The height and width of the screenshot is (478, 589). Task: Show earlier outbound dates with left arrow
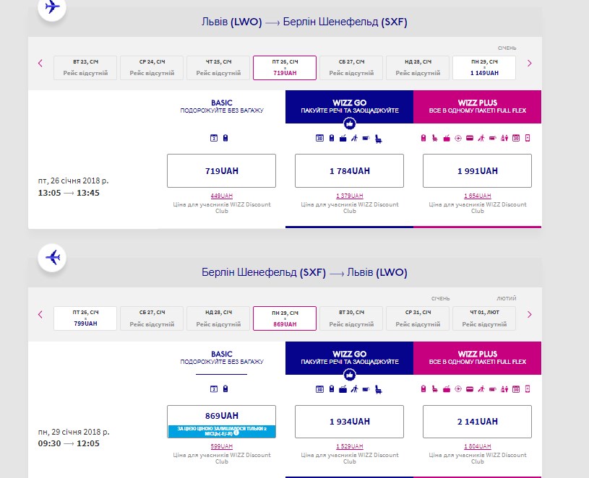coord(40,64)
